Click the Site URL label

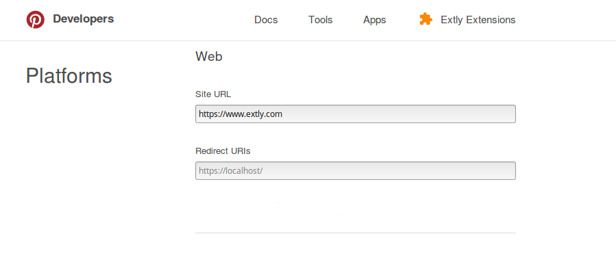213,94
